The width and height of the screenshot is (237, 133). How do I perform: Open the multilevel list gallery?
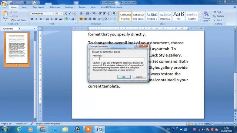94,14
